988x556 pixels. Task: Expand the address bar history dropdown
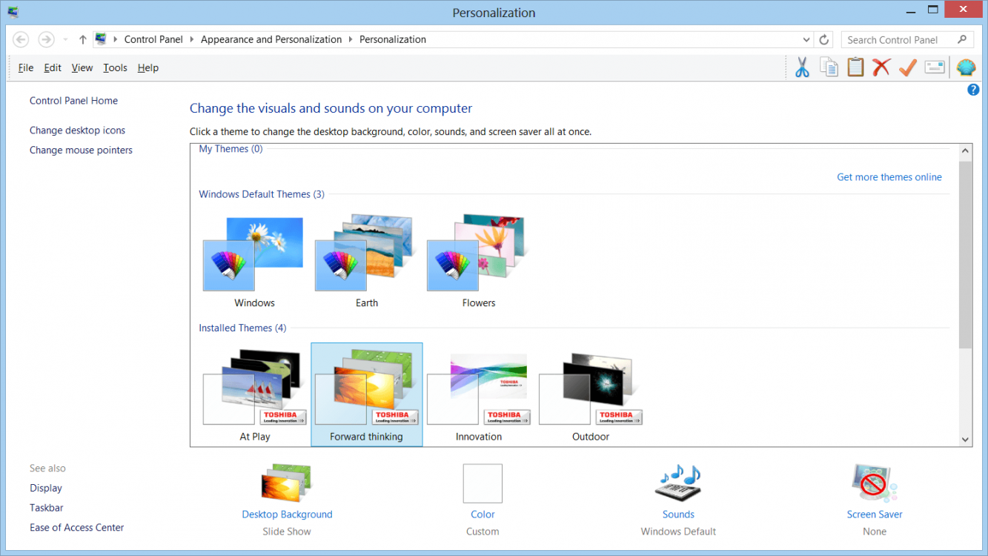click(x=806, y=39)
